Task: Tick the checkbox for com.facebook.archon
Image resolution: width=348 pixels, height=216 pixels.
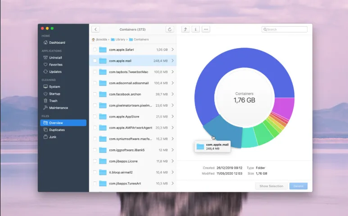Action: click(x=95, y=94)
